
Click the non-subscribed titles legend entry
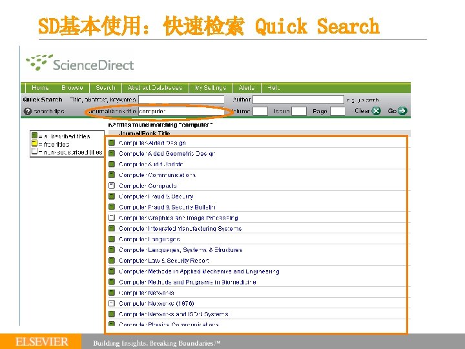[67, 152]
